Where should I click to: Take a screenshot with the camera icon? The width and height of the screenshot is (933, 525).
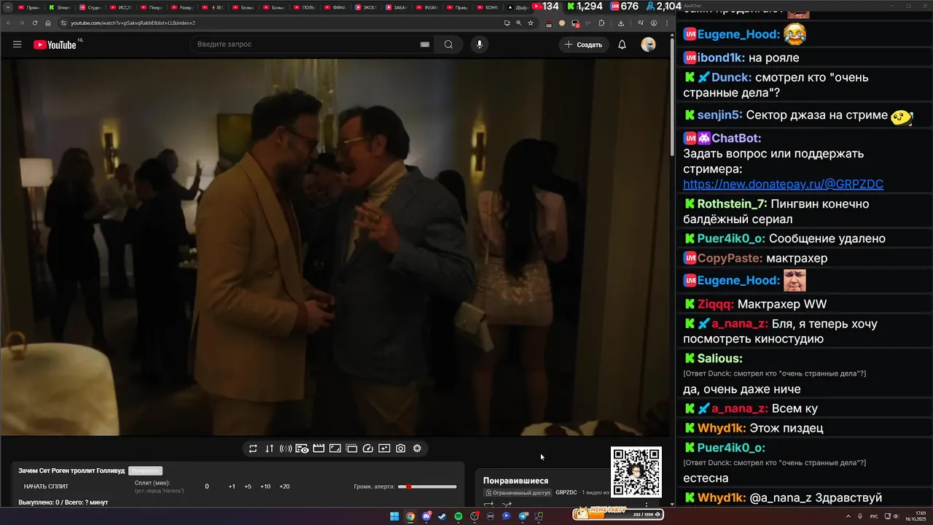[401, 448]
